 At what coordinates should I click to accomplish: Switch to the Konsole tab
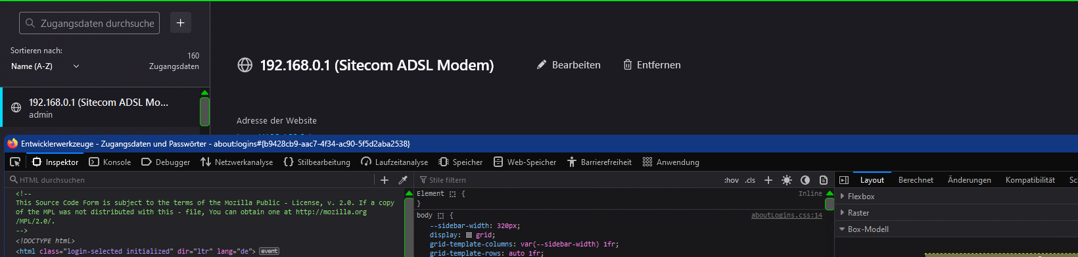[110, 162]
